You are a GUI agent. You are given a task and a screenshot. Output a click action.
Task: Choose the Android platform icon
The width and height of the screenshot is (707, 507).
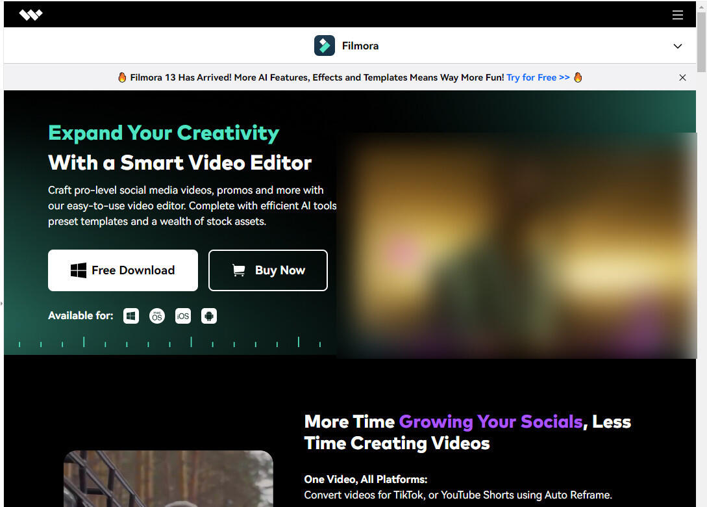209,316
